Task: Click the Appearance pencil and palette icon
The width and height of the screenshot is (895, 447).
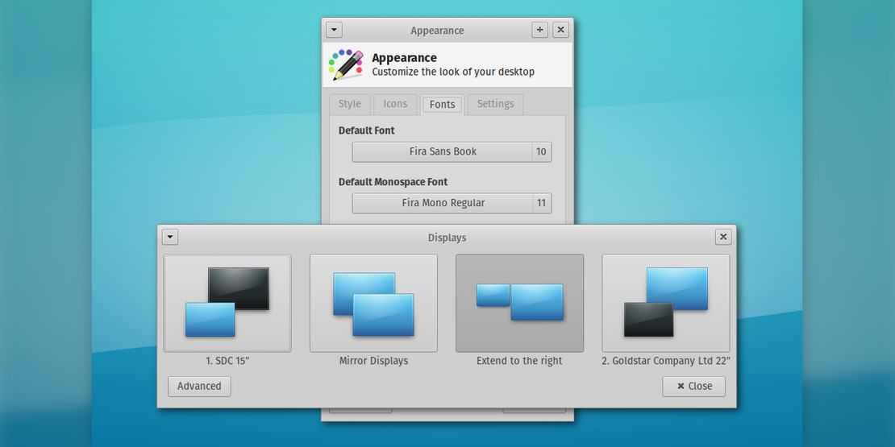Action: [x=346, y=64]
